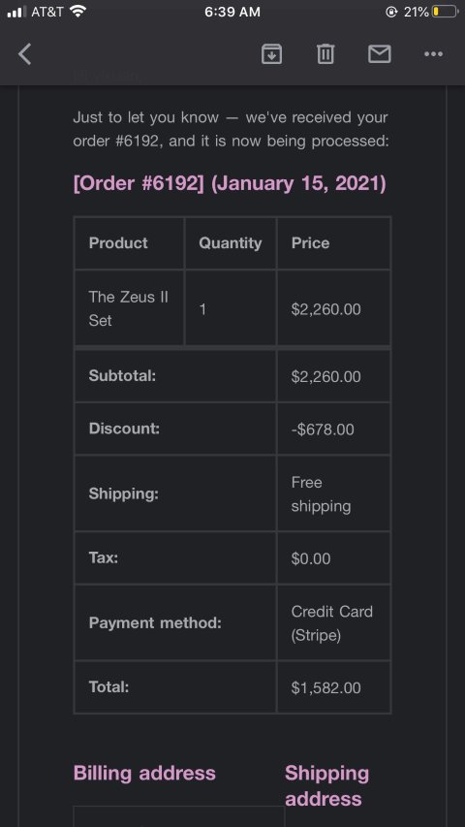The image size is (465, 827).
Task: Tap the battery indicator in status bar
Action: (445, 12)
